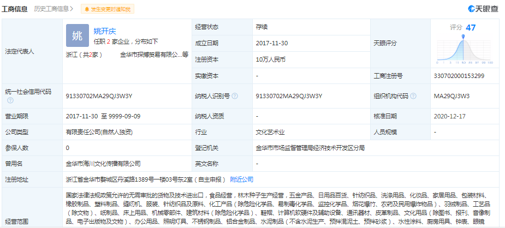Click the 工商信息 section heading
505x228 pixels.
[15, 9]
